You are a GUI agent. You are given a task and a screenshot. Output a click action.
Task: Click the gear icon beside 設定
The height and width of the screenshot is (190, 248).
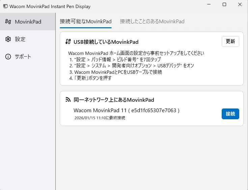pyautogui.click(x=8, y=39)
